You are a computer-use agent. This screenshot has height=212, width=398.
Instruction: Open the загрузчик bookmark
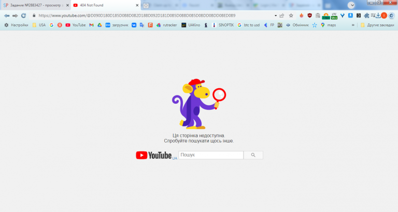117,25
